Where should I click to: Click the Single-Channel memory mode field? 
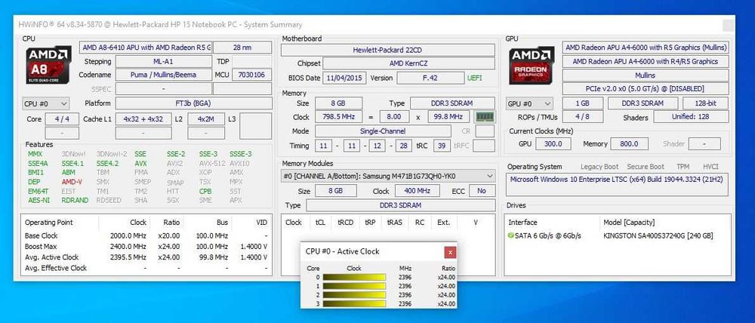pos(383,131)
